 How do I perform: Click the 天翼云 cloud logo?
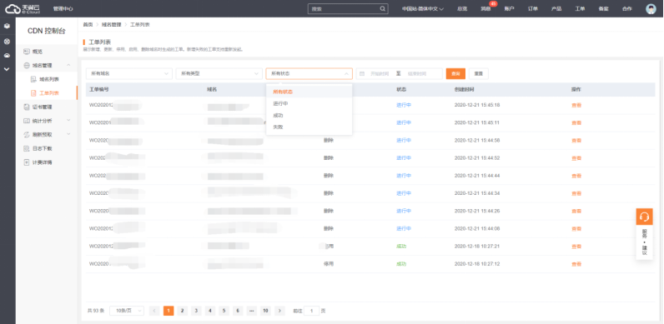[x=23, y=8]
